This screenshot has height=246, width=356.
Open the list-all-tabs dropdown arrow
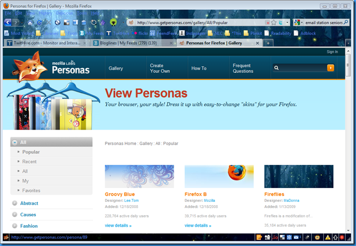(348, 43)
